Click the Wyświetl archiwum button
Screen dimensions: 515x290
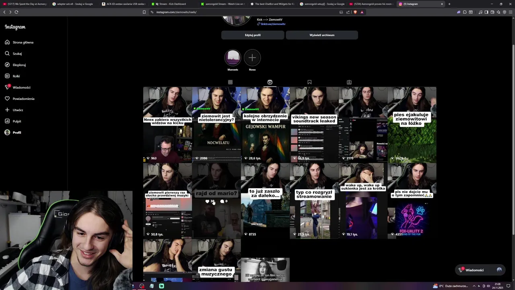click(x=322, y=35)
